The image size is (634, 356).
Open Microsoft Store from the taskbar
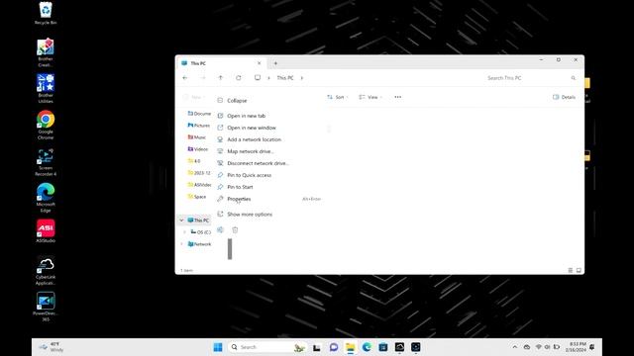coord(383,347)
